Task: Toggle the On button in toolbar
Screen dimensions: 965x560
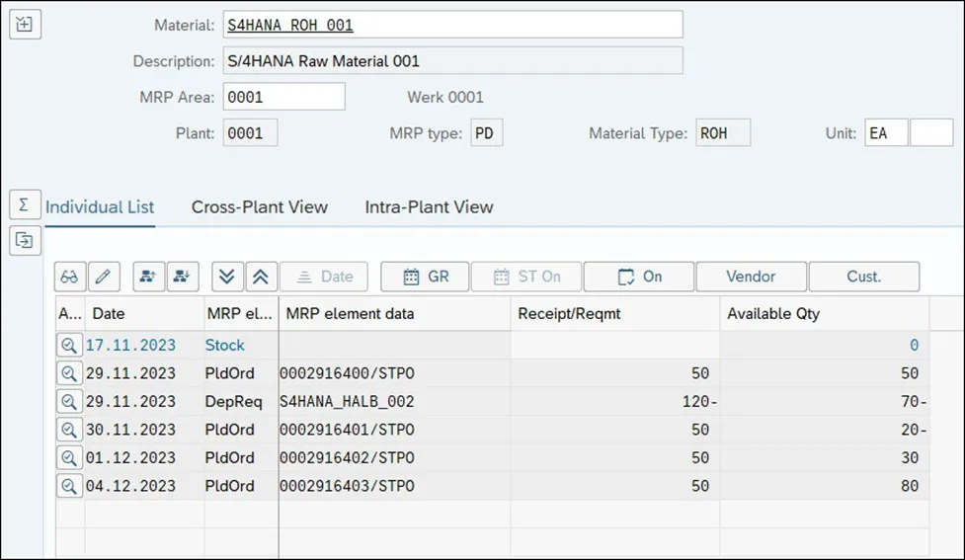Action: (x=639, y=277)
